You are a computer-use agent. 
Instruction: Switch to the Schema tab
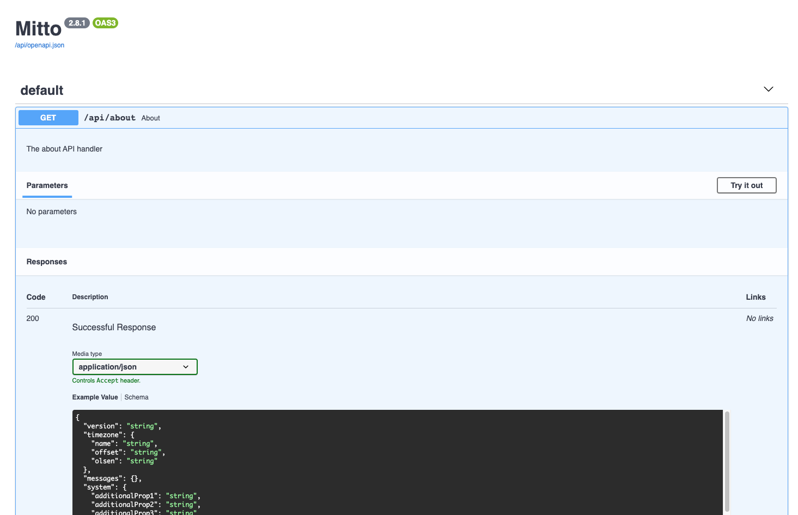point(136,397)
